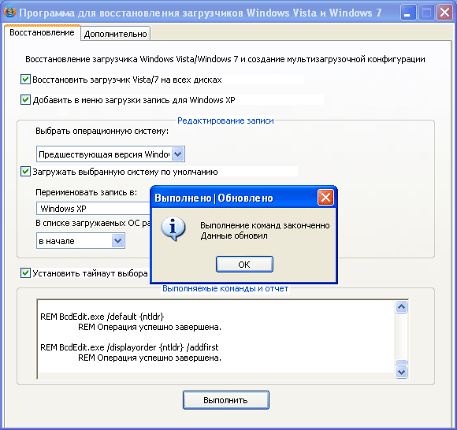
Task: Open the 'в начале' position dropdown
Action: pos(117,241)
